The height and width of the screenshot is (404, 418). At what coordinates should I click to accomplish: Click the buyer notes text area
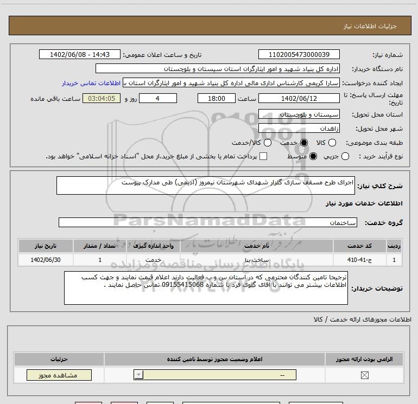[206, 288]
